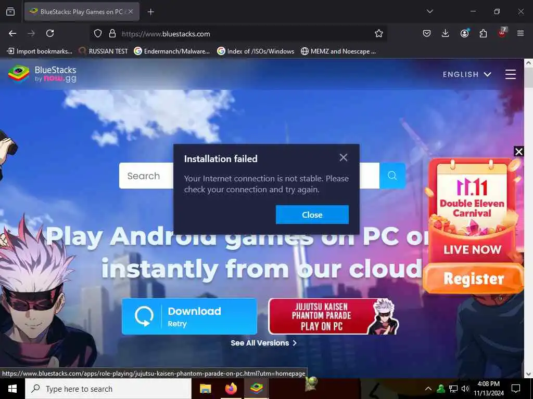Open the Firefox downloads panel

point(446,33)
